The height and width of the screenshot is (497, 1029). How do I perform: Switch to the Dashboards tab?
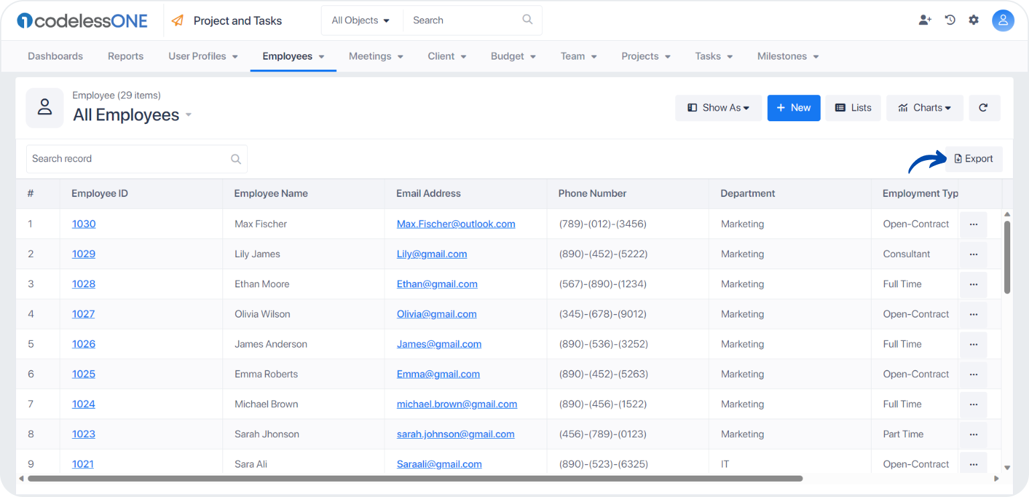[56, 56]
